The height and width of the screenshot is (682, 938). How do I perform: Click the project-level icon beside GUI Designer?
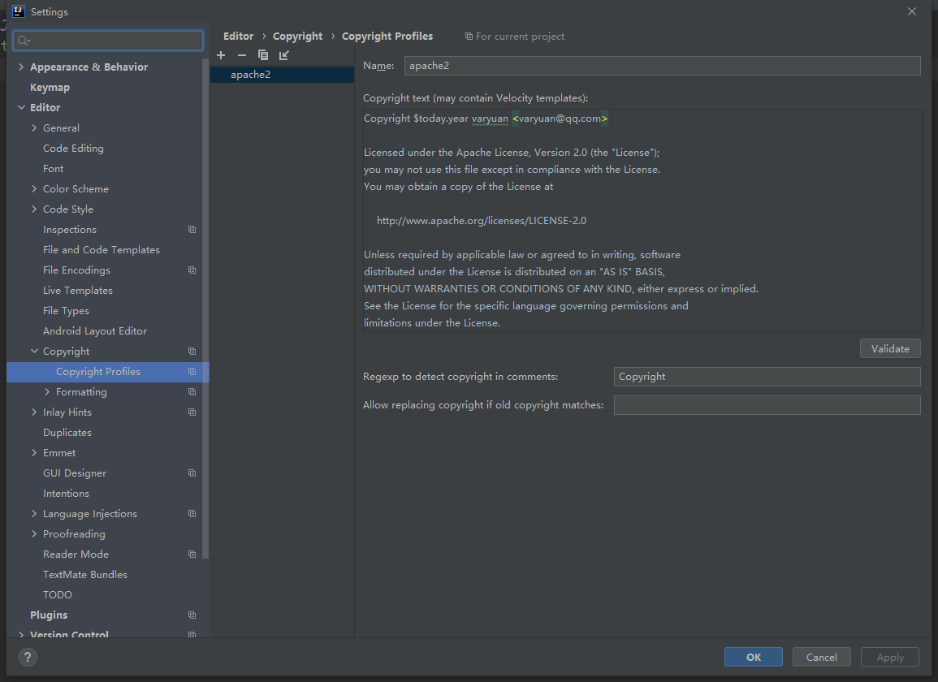(192, 473)
